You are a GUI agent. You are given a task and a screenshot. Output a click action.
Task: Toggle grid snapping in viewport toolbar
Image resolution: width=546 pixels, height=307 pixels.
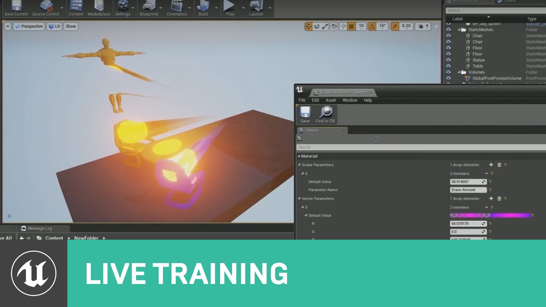[351, 26]
